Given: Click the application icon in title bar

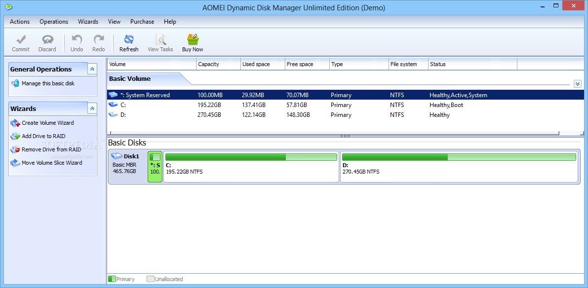Looking at the screenshot, I should pyautogui.click(x=7, y=7).
